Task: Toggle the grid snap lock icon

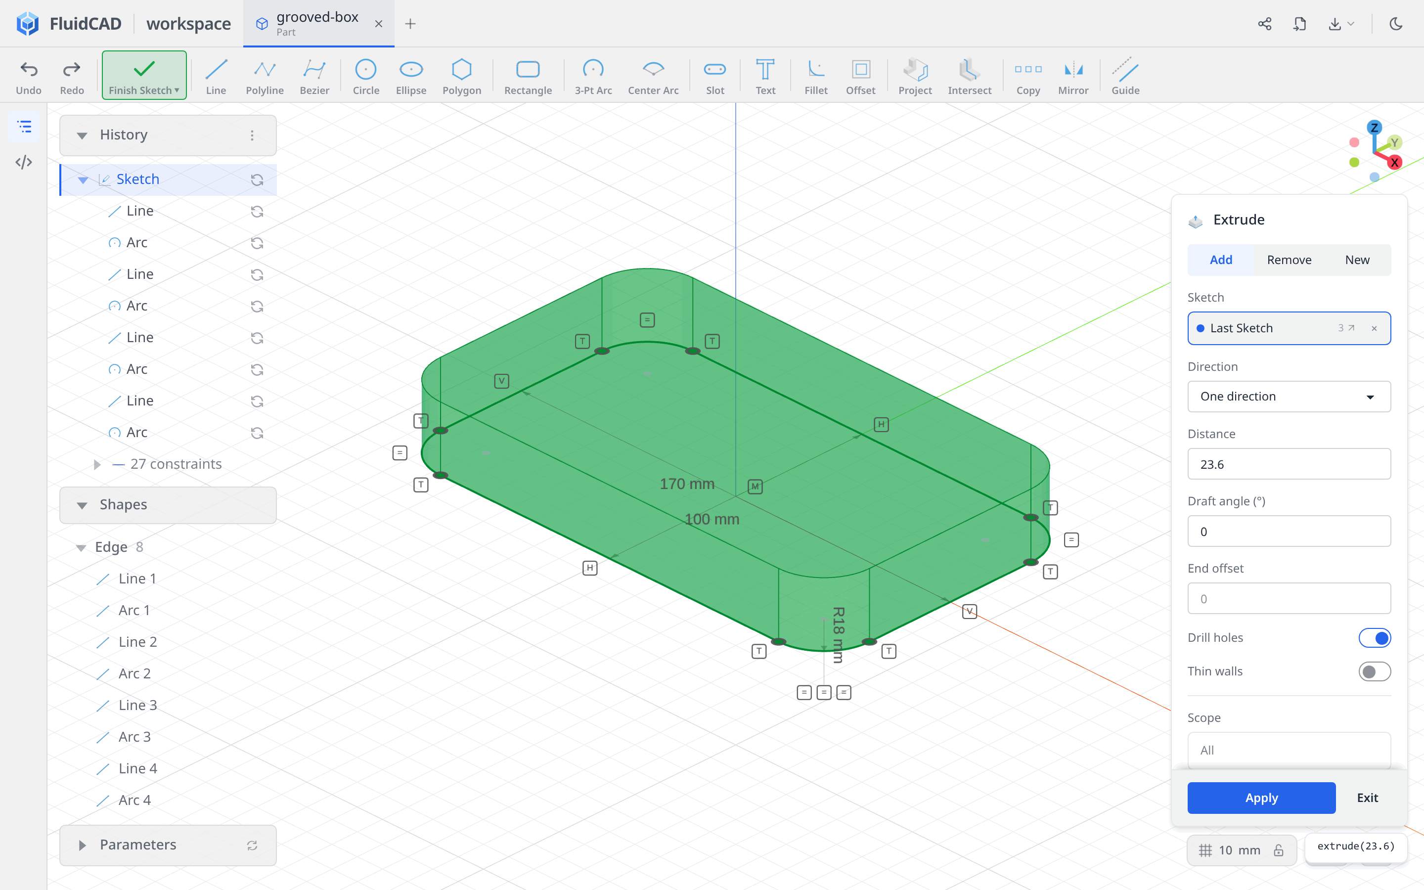Action: coord(1279,850)
